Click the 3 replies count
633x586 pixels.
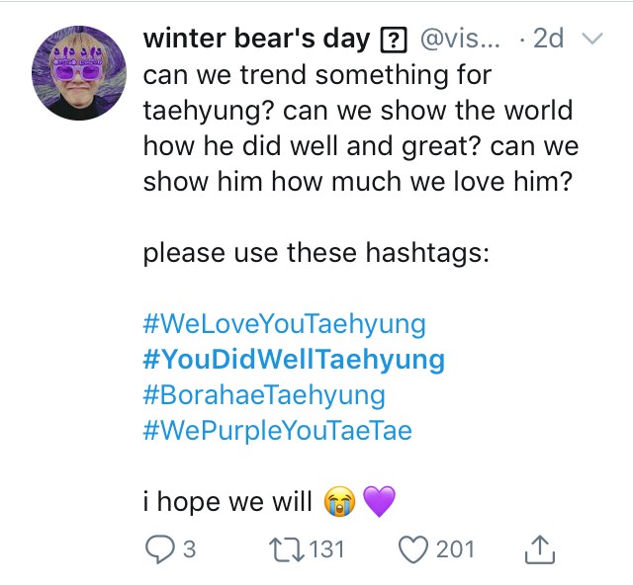coord(190,549)
